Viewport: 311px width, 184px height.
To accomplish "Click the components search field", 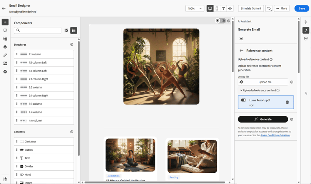I will 37,30.
